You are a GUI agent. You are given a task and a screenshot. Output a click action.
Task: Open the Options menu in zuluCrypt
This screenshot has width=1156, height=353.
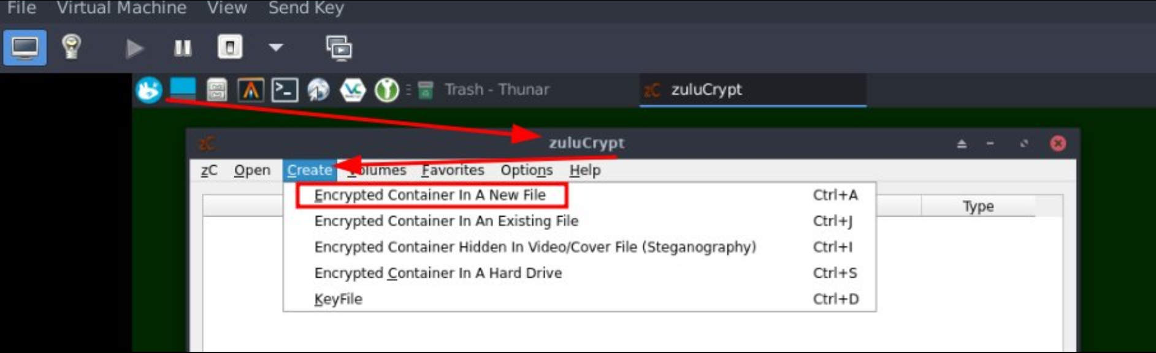click(526, 170)
